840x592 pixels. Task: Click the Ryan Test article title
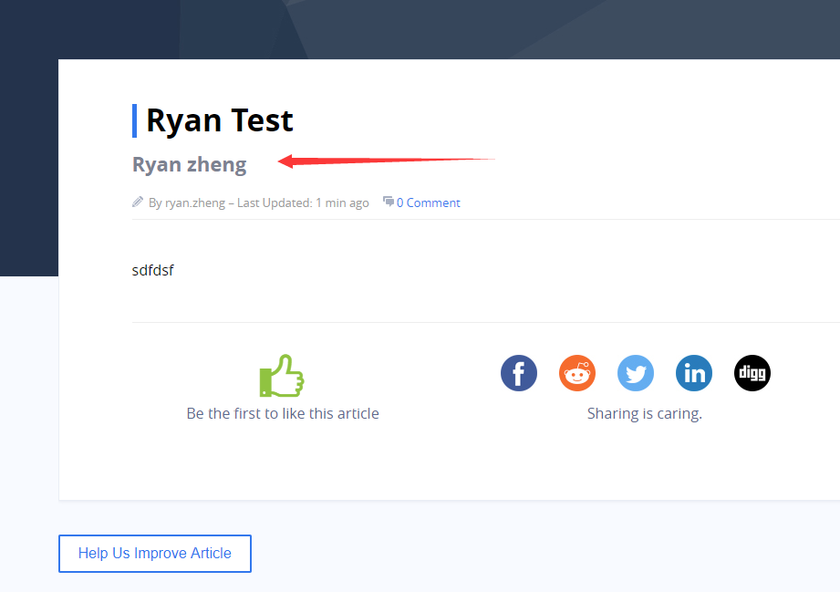click(220, 120)
